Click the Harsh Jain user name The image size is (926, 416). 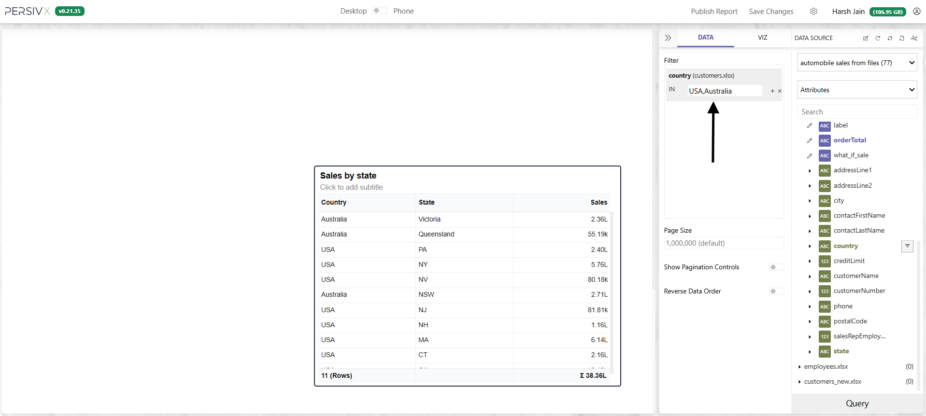click(848, 12)
